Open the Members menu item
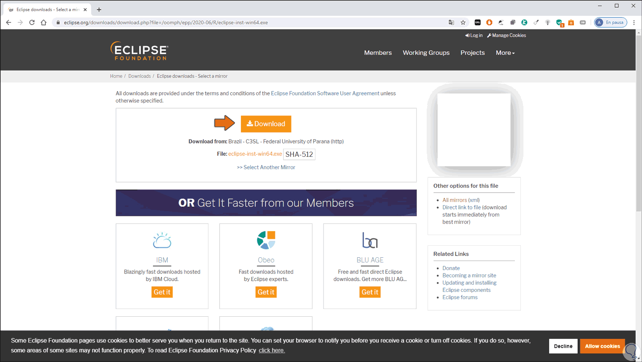This screenshot has width=642, height=362. point(378,53)
